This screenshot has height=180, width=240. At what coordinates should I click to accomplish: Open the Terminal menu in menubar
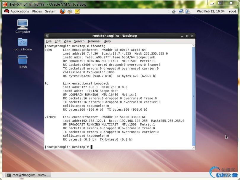94,41
